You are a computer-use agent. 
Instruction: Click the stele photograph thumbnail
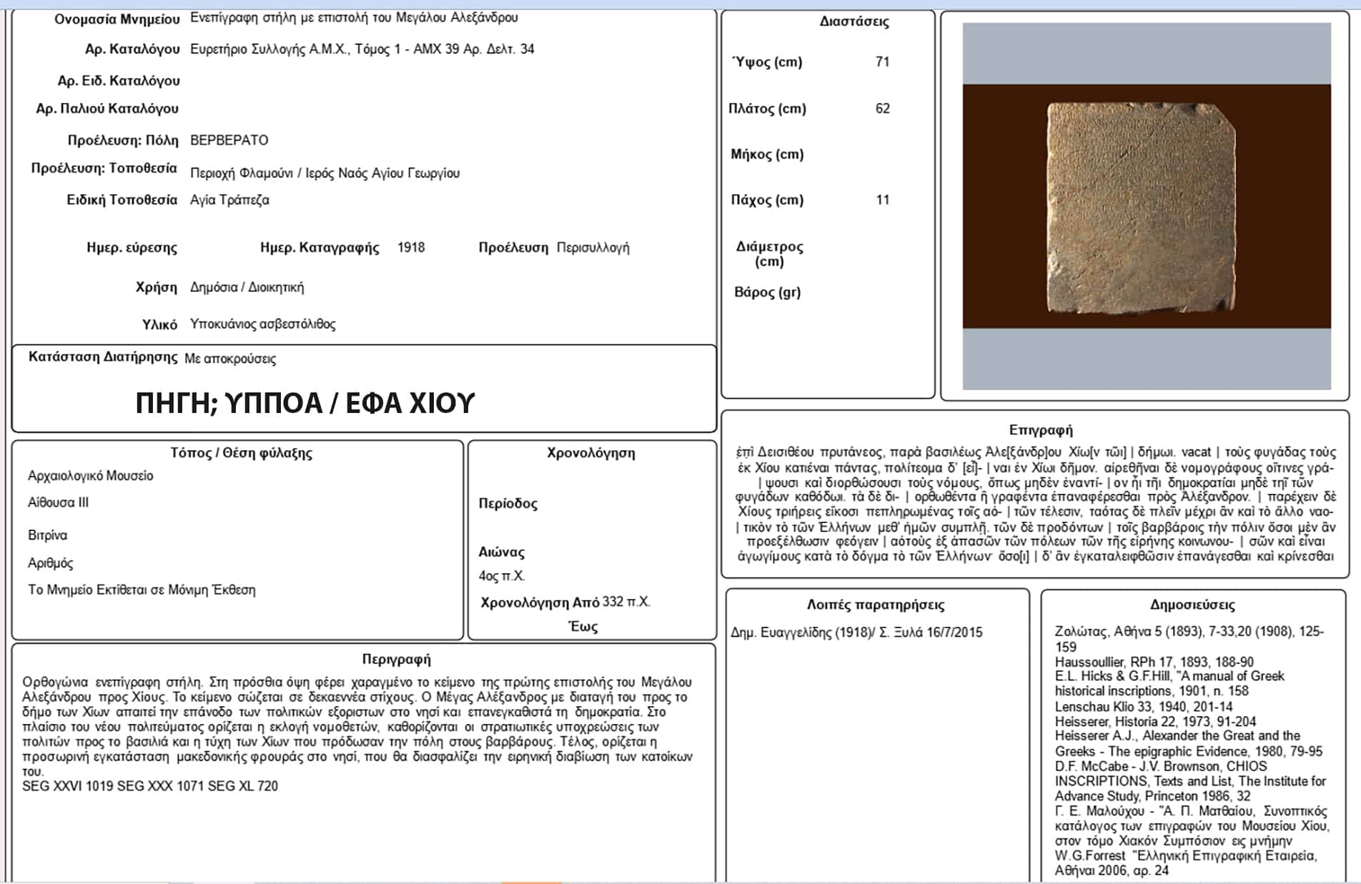click(1146, 207)
